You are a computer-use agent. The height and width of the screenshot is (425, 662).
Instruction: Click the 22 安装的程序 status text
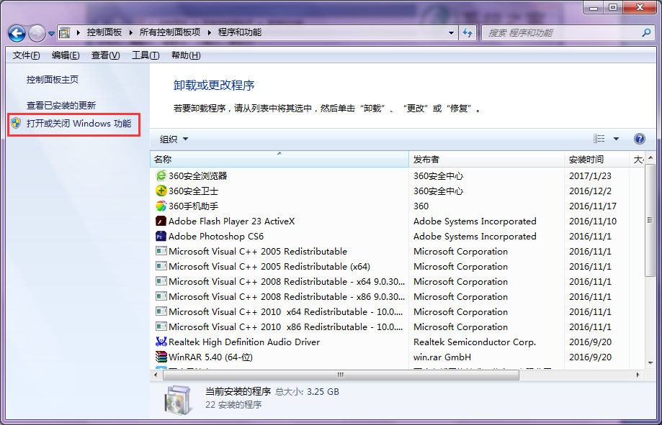pyautogui.click(x=233, y=405)
